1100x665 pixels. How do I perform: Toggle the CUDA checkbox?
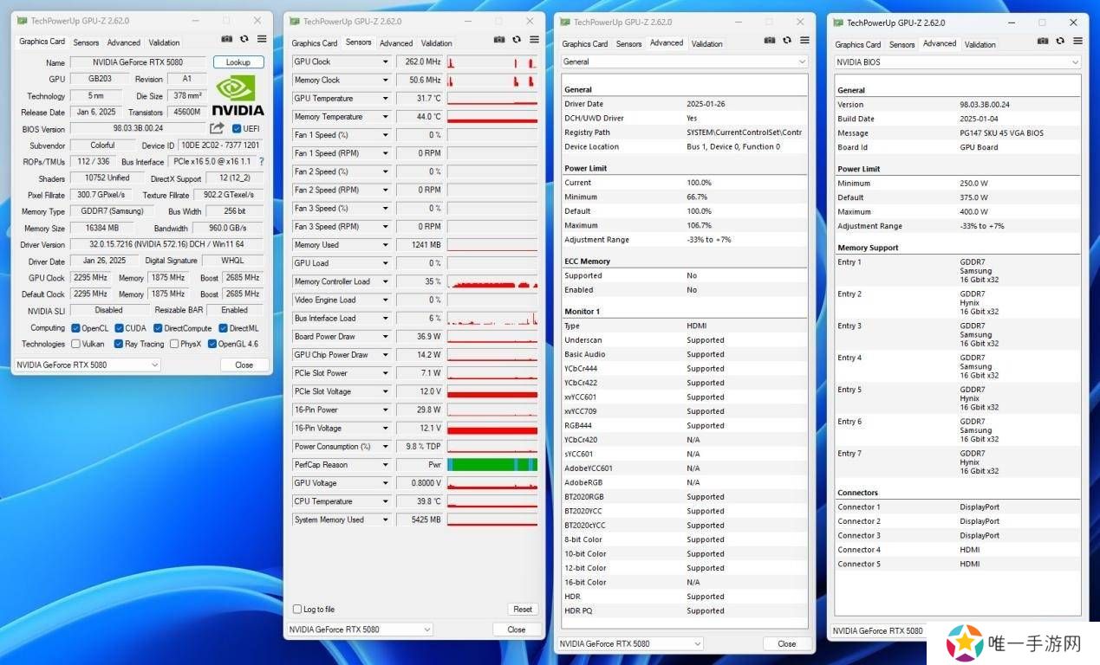tap(119, 328)
